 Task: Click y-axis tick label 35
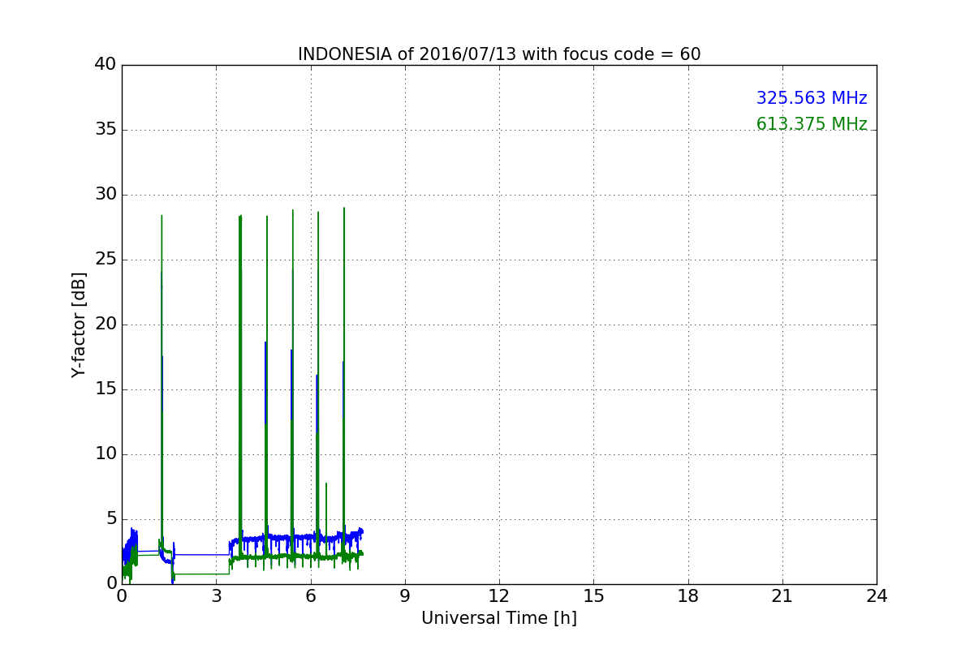[x=106, y=130]
